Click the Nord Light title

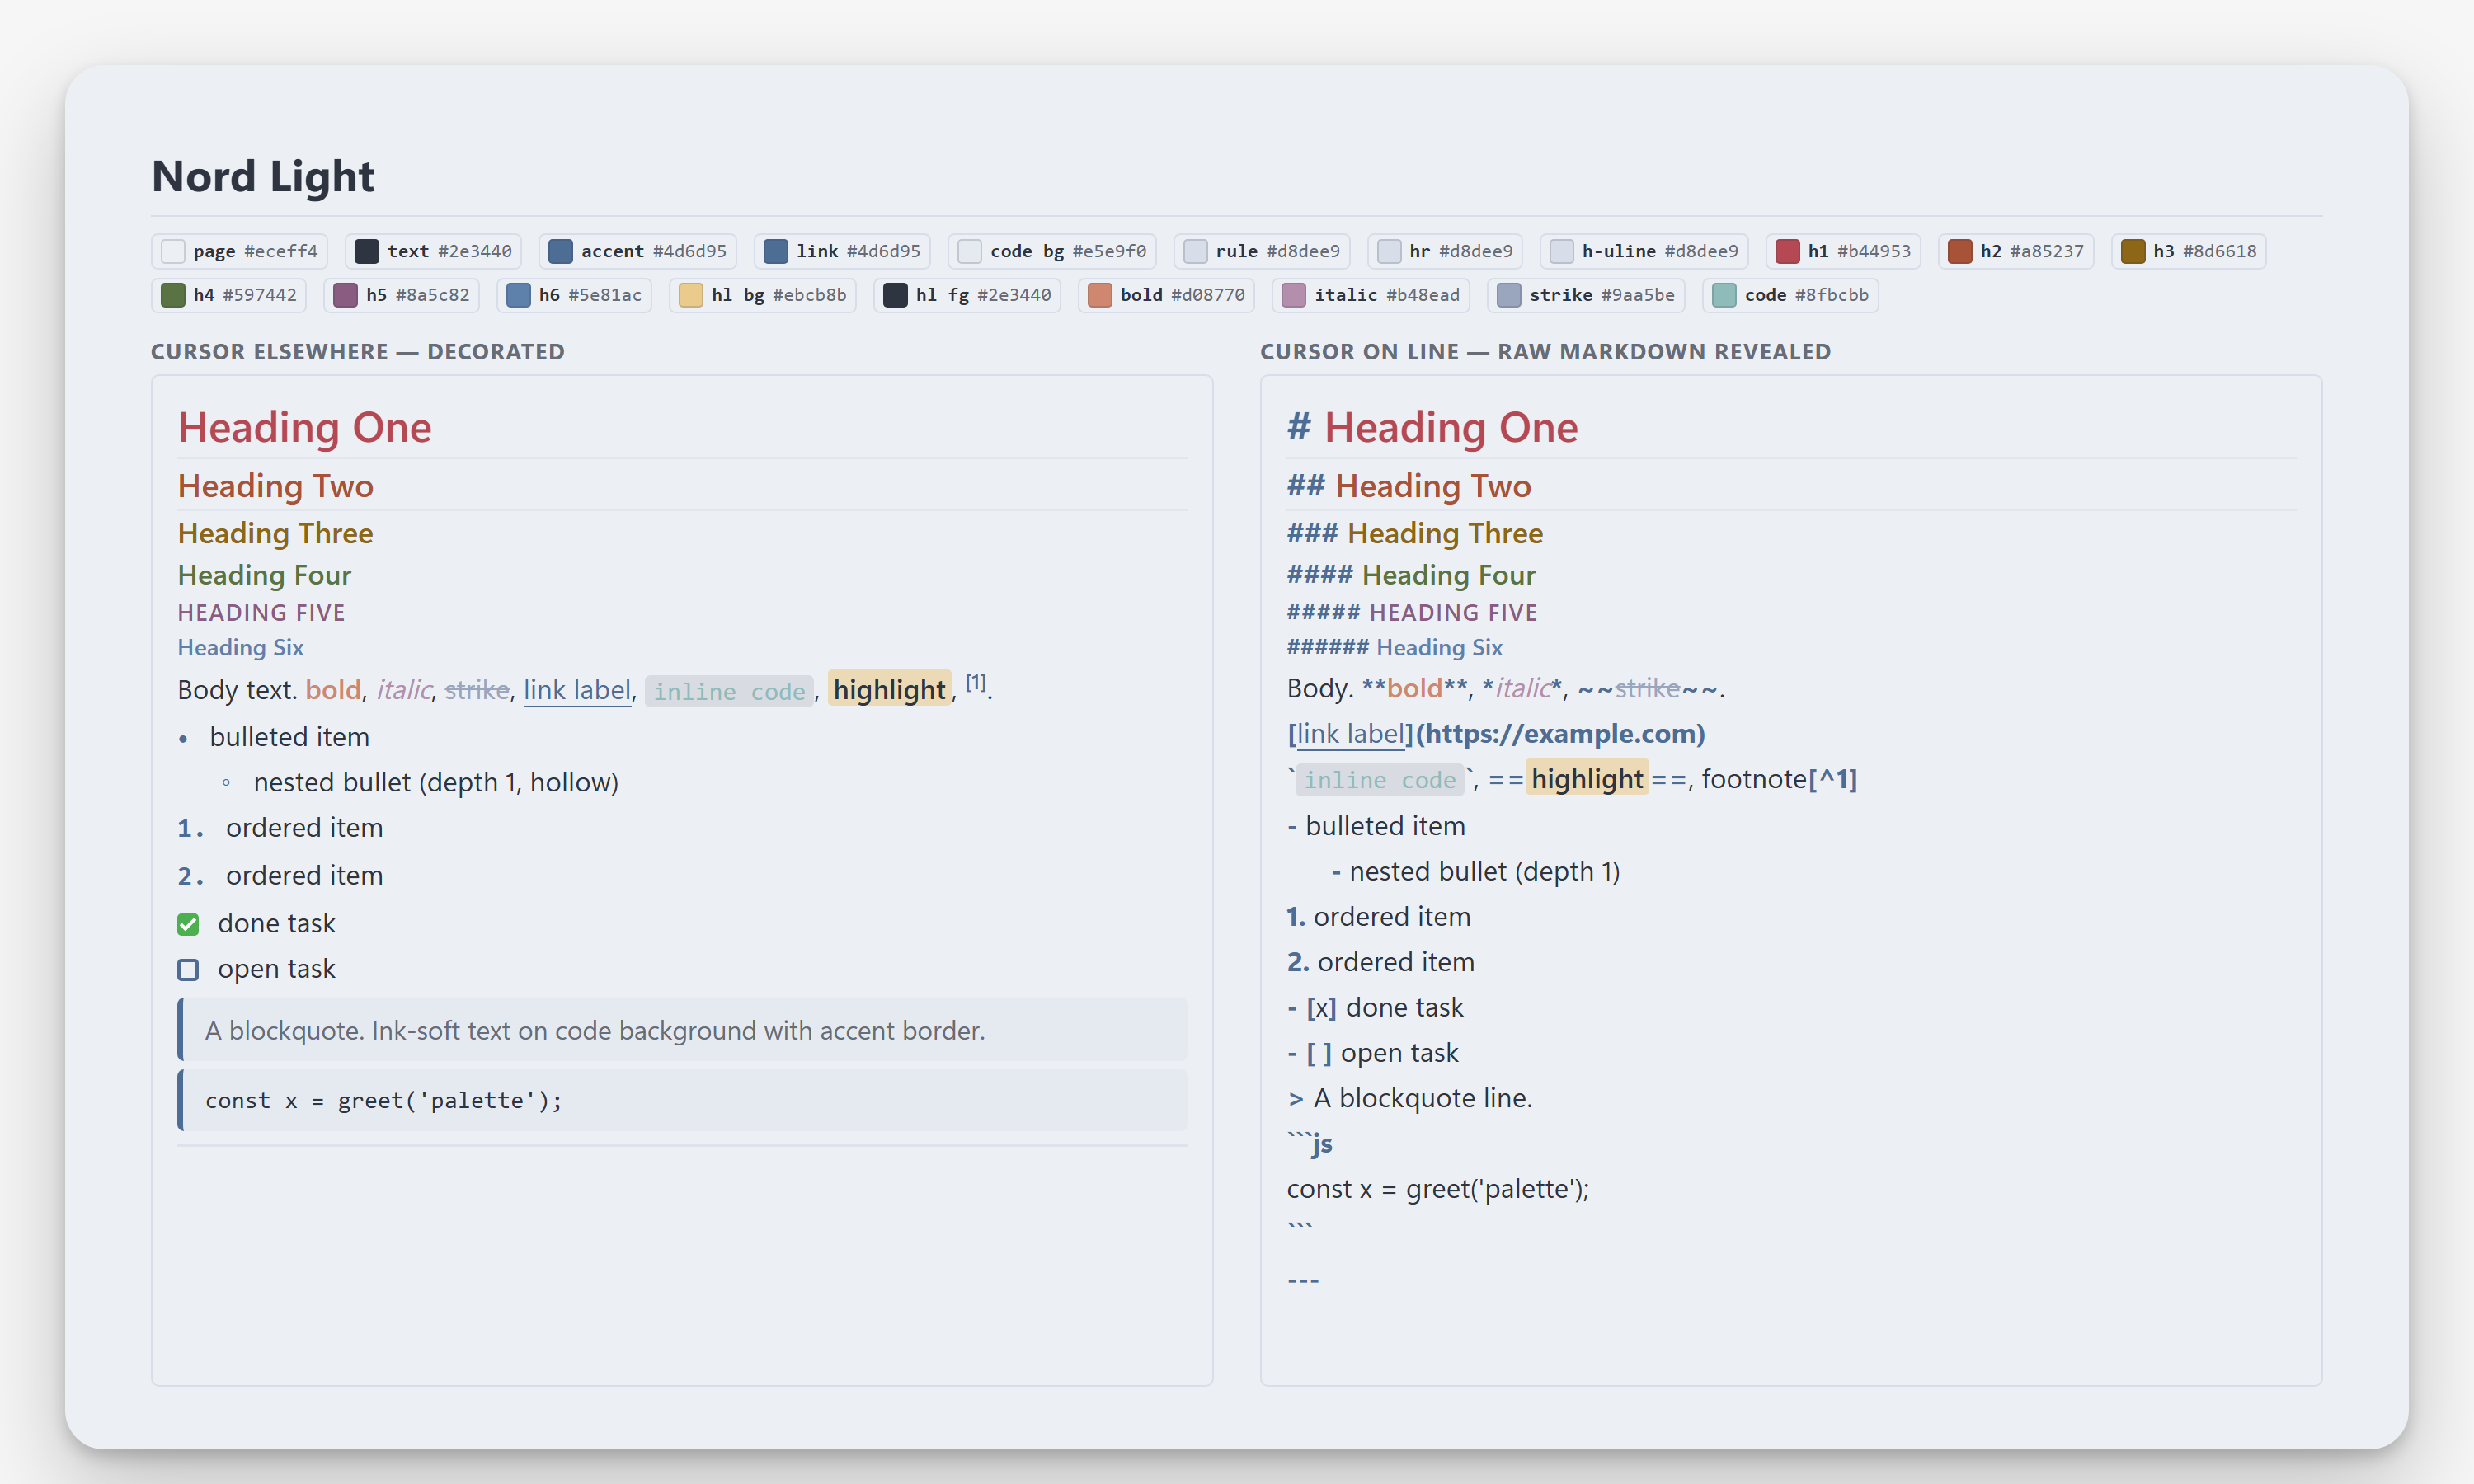[x=263, y=176]
